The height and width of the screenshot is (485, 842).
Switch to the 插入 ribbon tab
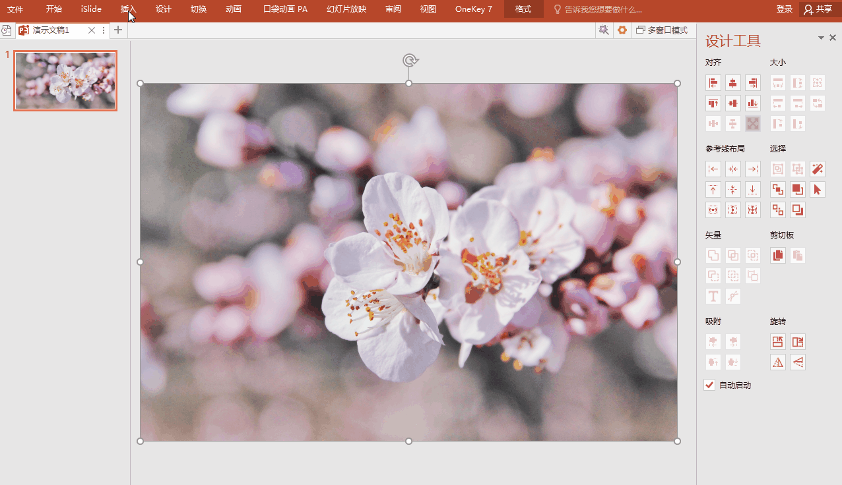click(x=129, y=9)
